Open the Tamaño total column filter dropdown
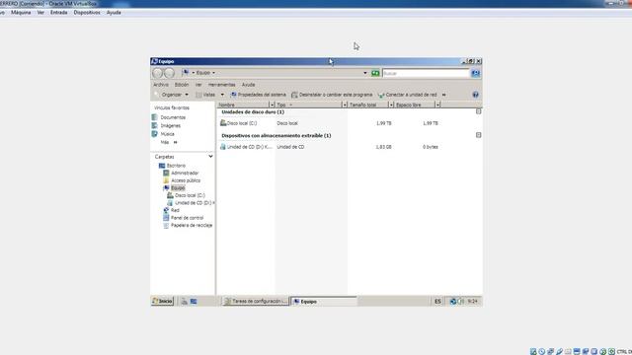The height and width of the screenshot is (355, 632). pyautogui.click(x=391, y=105)
